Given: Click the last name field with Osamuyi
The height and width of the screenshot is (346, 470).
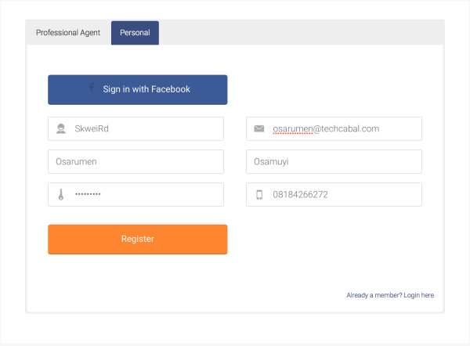Looking at the screenshot, I should 334,162.
